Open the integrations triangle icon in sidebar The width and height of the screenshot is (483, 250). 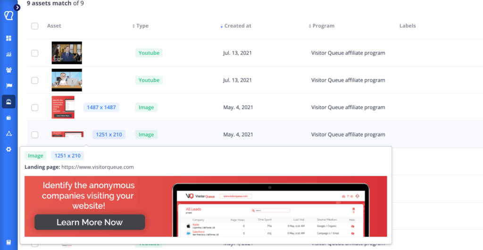(x=8, y=133)
